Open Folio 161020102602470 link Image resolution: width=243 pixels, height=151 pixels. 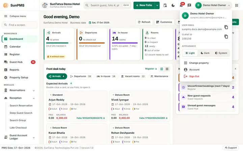pyautogui.click(x=91, y=118)
